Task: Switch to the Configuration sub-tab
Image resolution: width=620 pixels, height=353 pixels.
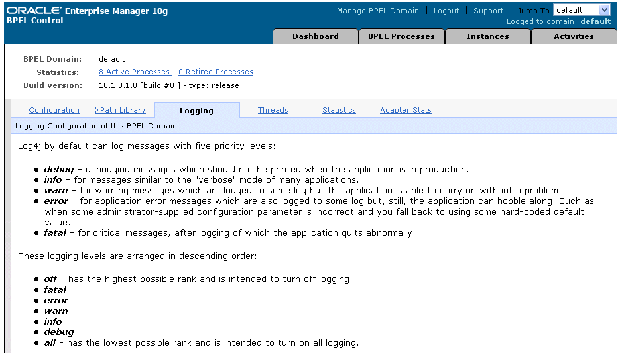Action: (54, 110)
